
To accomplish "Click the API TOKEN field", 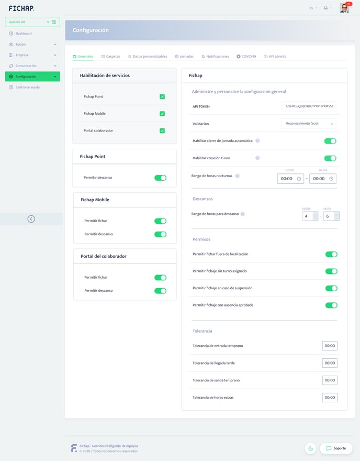I will (x=309, y=106).
